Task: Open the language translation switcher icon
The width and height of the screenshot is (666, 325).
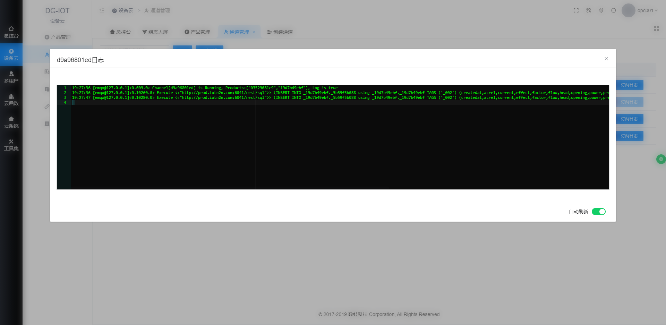Action: click(x=589, y=10)
